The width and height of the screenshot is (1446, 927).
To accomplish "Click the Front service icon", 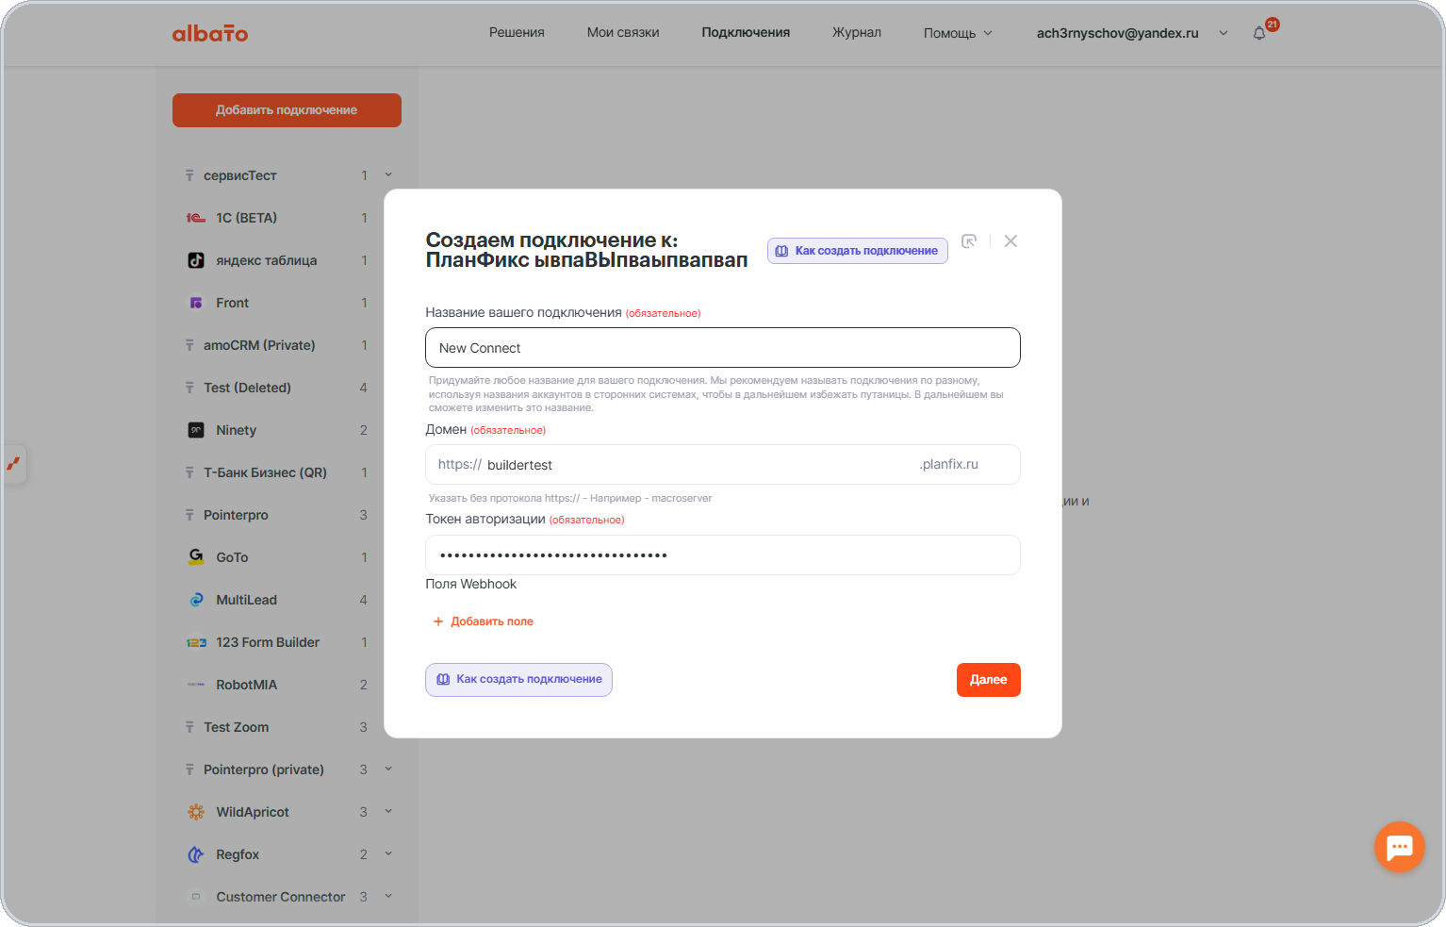I will coord(196,303).
